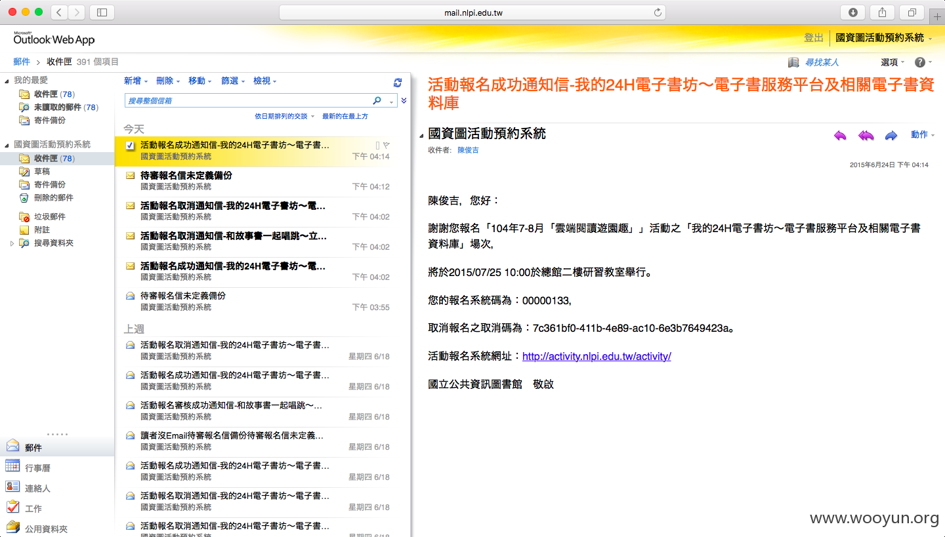Open 檢視 view dropdown
The height and width of the screenshot is (537, 945).
coord(265,81)
